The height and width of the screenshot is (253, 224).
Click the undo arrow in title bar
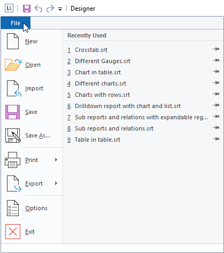click(x=38, y=9)
